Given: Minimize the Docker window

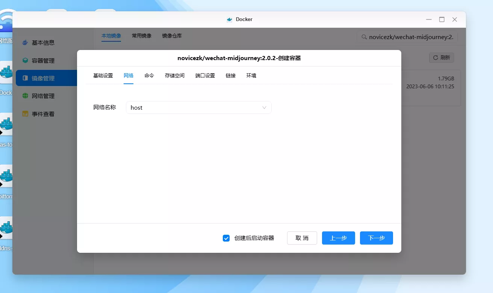Looking at the screenshot, I should (429, 20).
